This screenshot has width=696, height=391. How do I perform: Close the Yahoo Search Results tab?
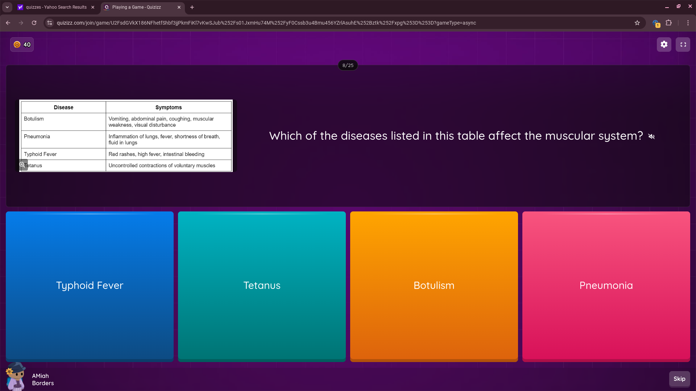coord(93,7)
